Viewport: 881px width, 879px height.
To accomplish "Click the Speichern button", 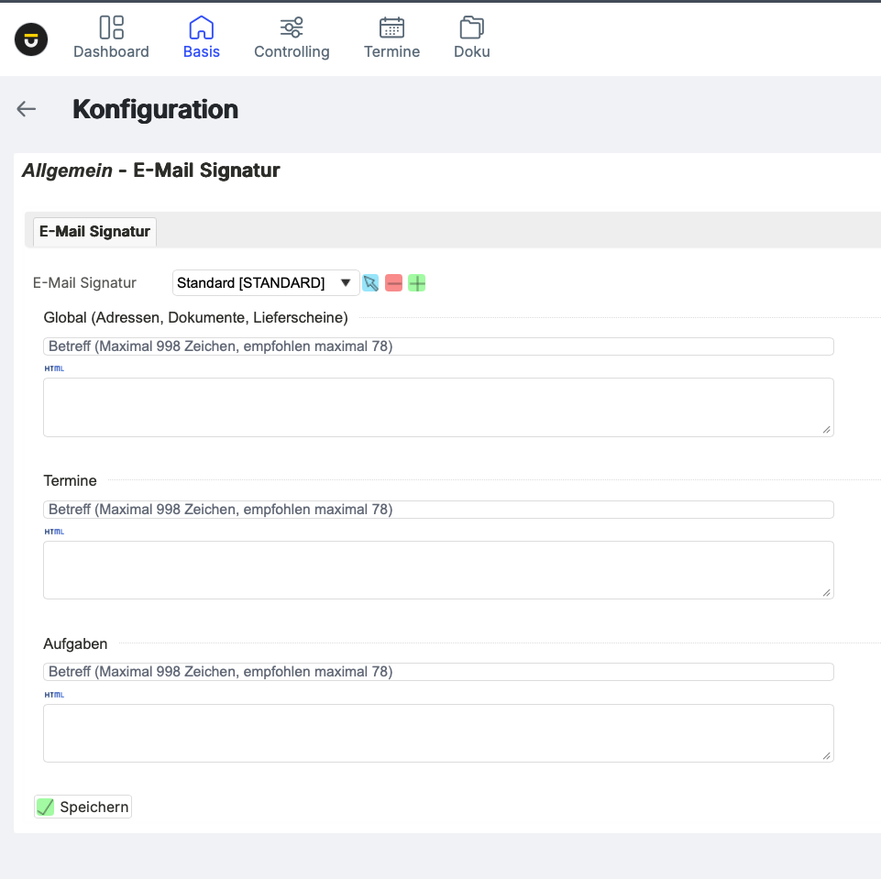I will coord(83,808).
